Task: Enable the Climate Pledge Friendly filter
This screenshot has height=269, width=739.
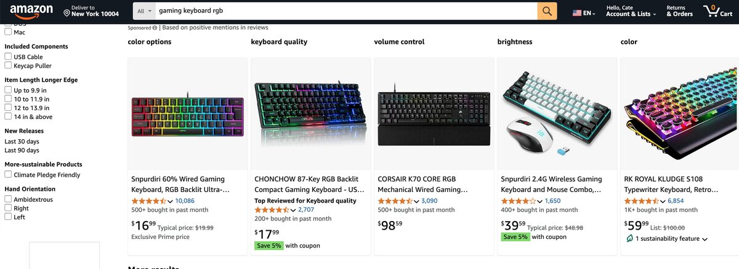Action: click(8, 175)
